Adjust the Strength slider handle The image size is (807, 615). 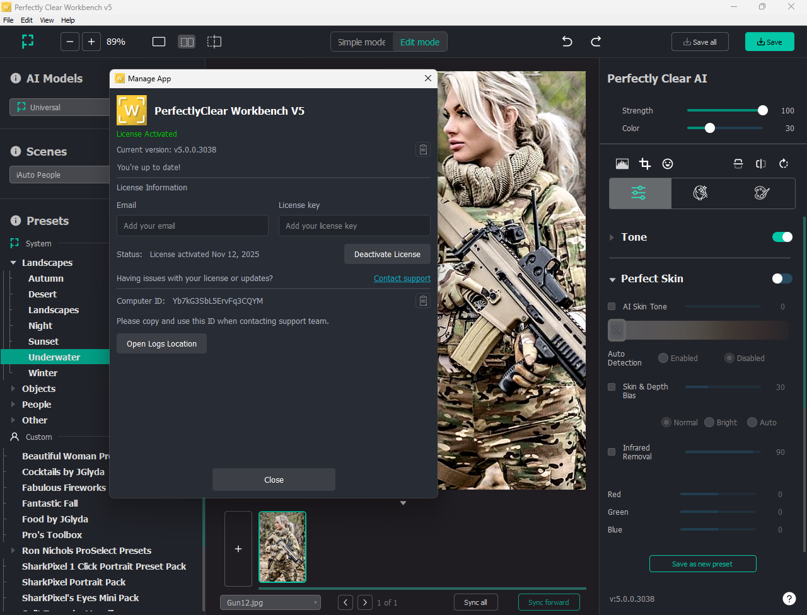763,110
